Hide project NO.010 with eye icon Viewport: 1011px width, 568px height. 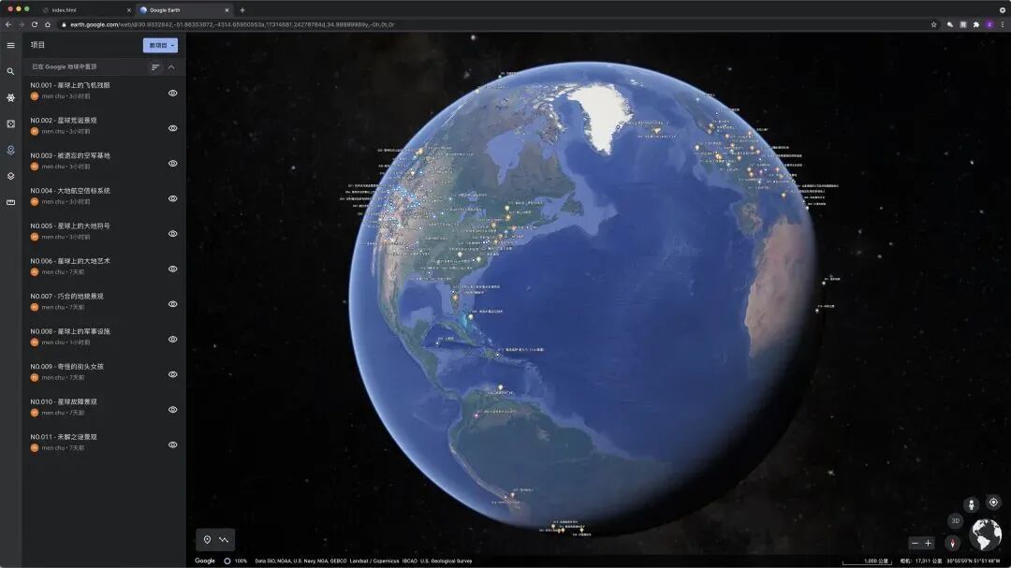point(173,410)
